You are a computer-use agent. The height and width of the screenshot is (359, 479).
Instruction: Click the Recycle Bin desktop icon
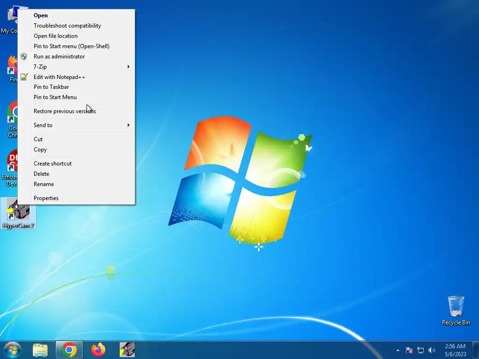pyautogui.click(x=456, y=310)
